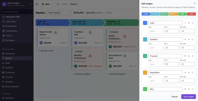Change the Won stage color swatch

[145, 89]
